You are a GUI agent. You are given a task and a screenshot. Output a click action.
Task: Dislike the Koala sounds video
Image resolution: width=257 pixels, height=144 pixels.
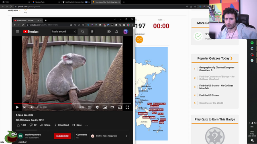point(33,125)
